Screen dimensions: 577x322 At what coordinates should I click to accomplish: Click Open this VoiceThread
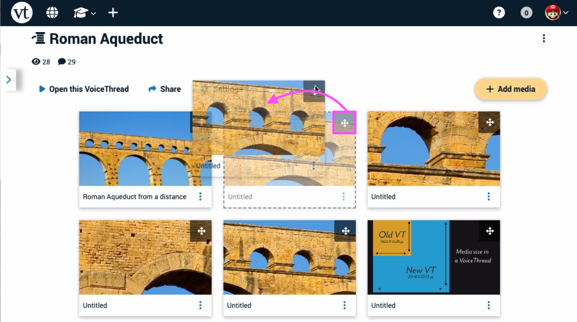(84, 89)
